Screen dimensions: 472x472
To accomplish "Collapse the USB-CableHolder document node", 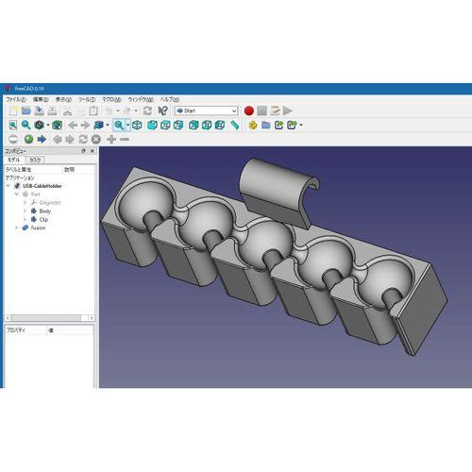I will (x=8, y=186).
